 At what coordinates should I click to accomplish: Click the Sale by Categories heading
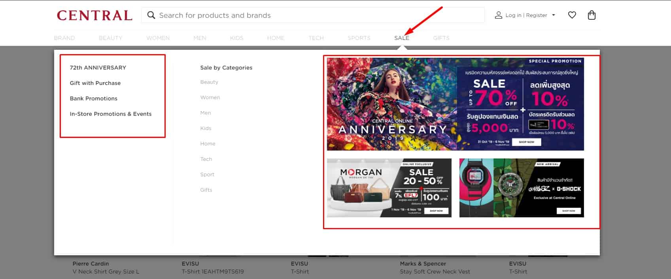(226, 68)
